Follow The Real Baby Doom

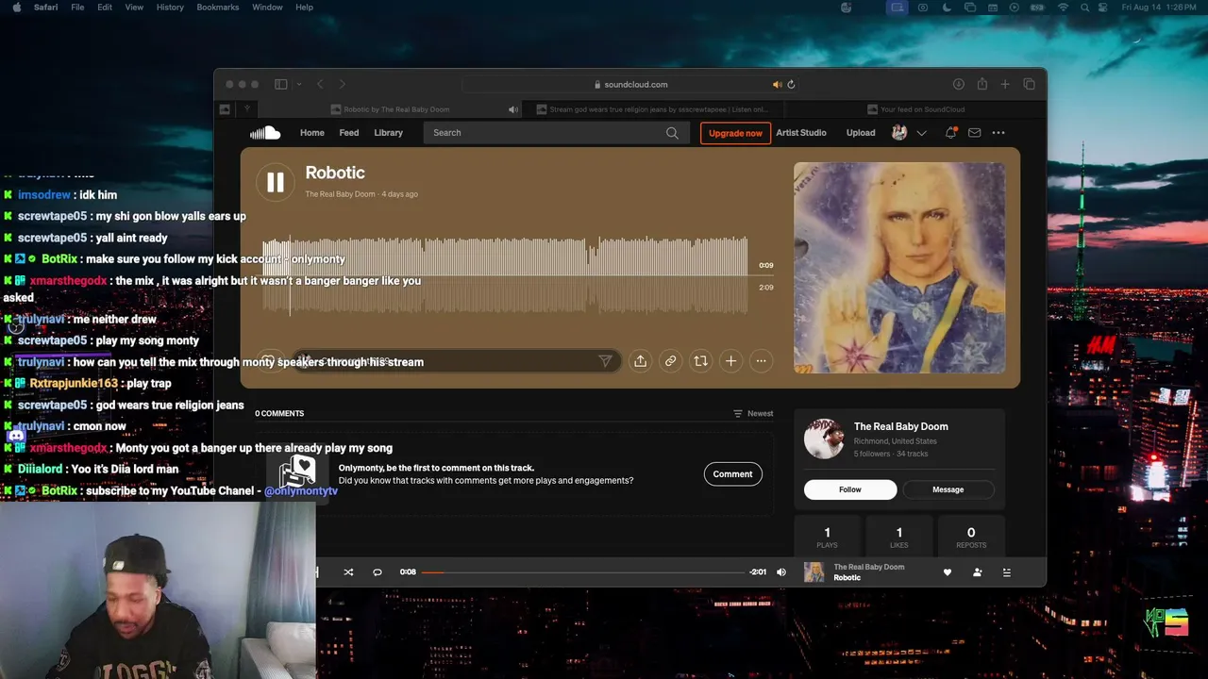849,489
